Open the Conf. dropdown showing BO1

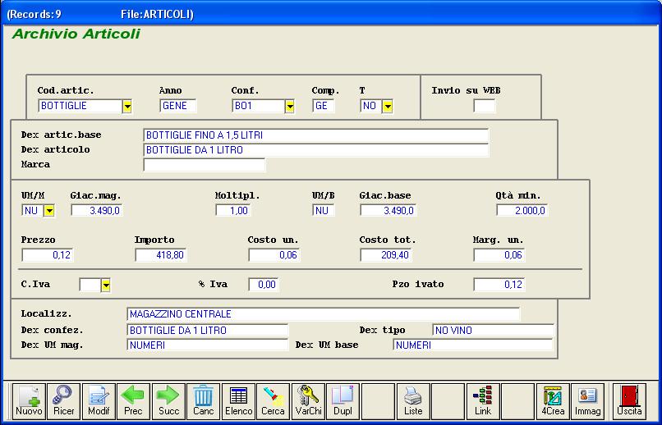[289, 106]
